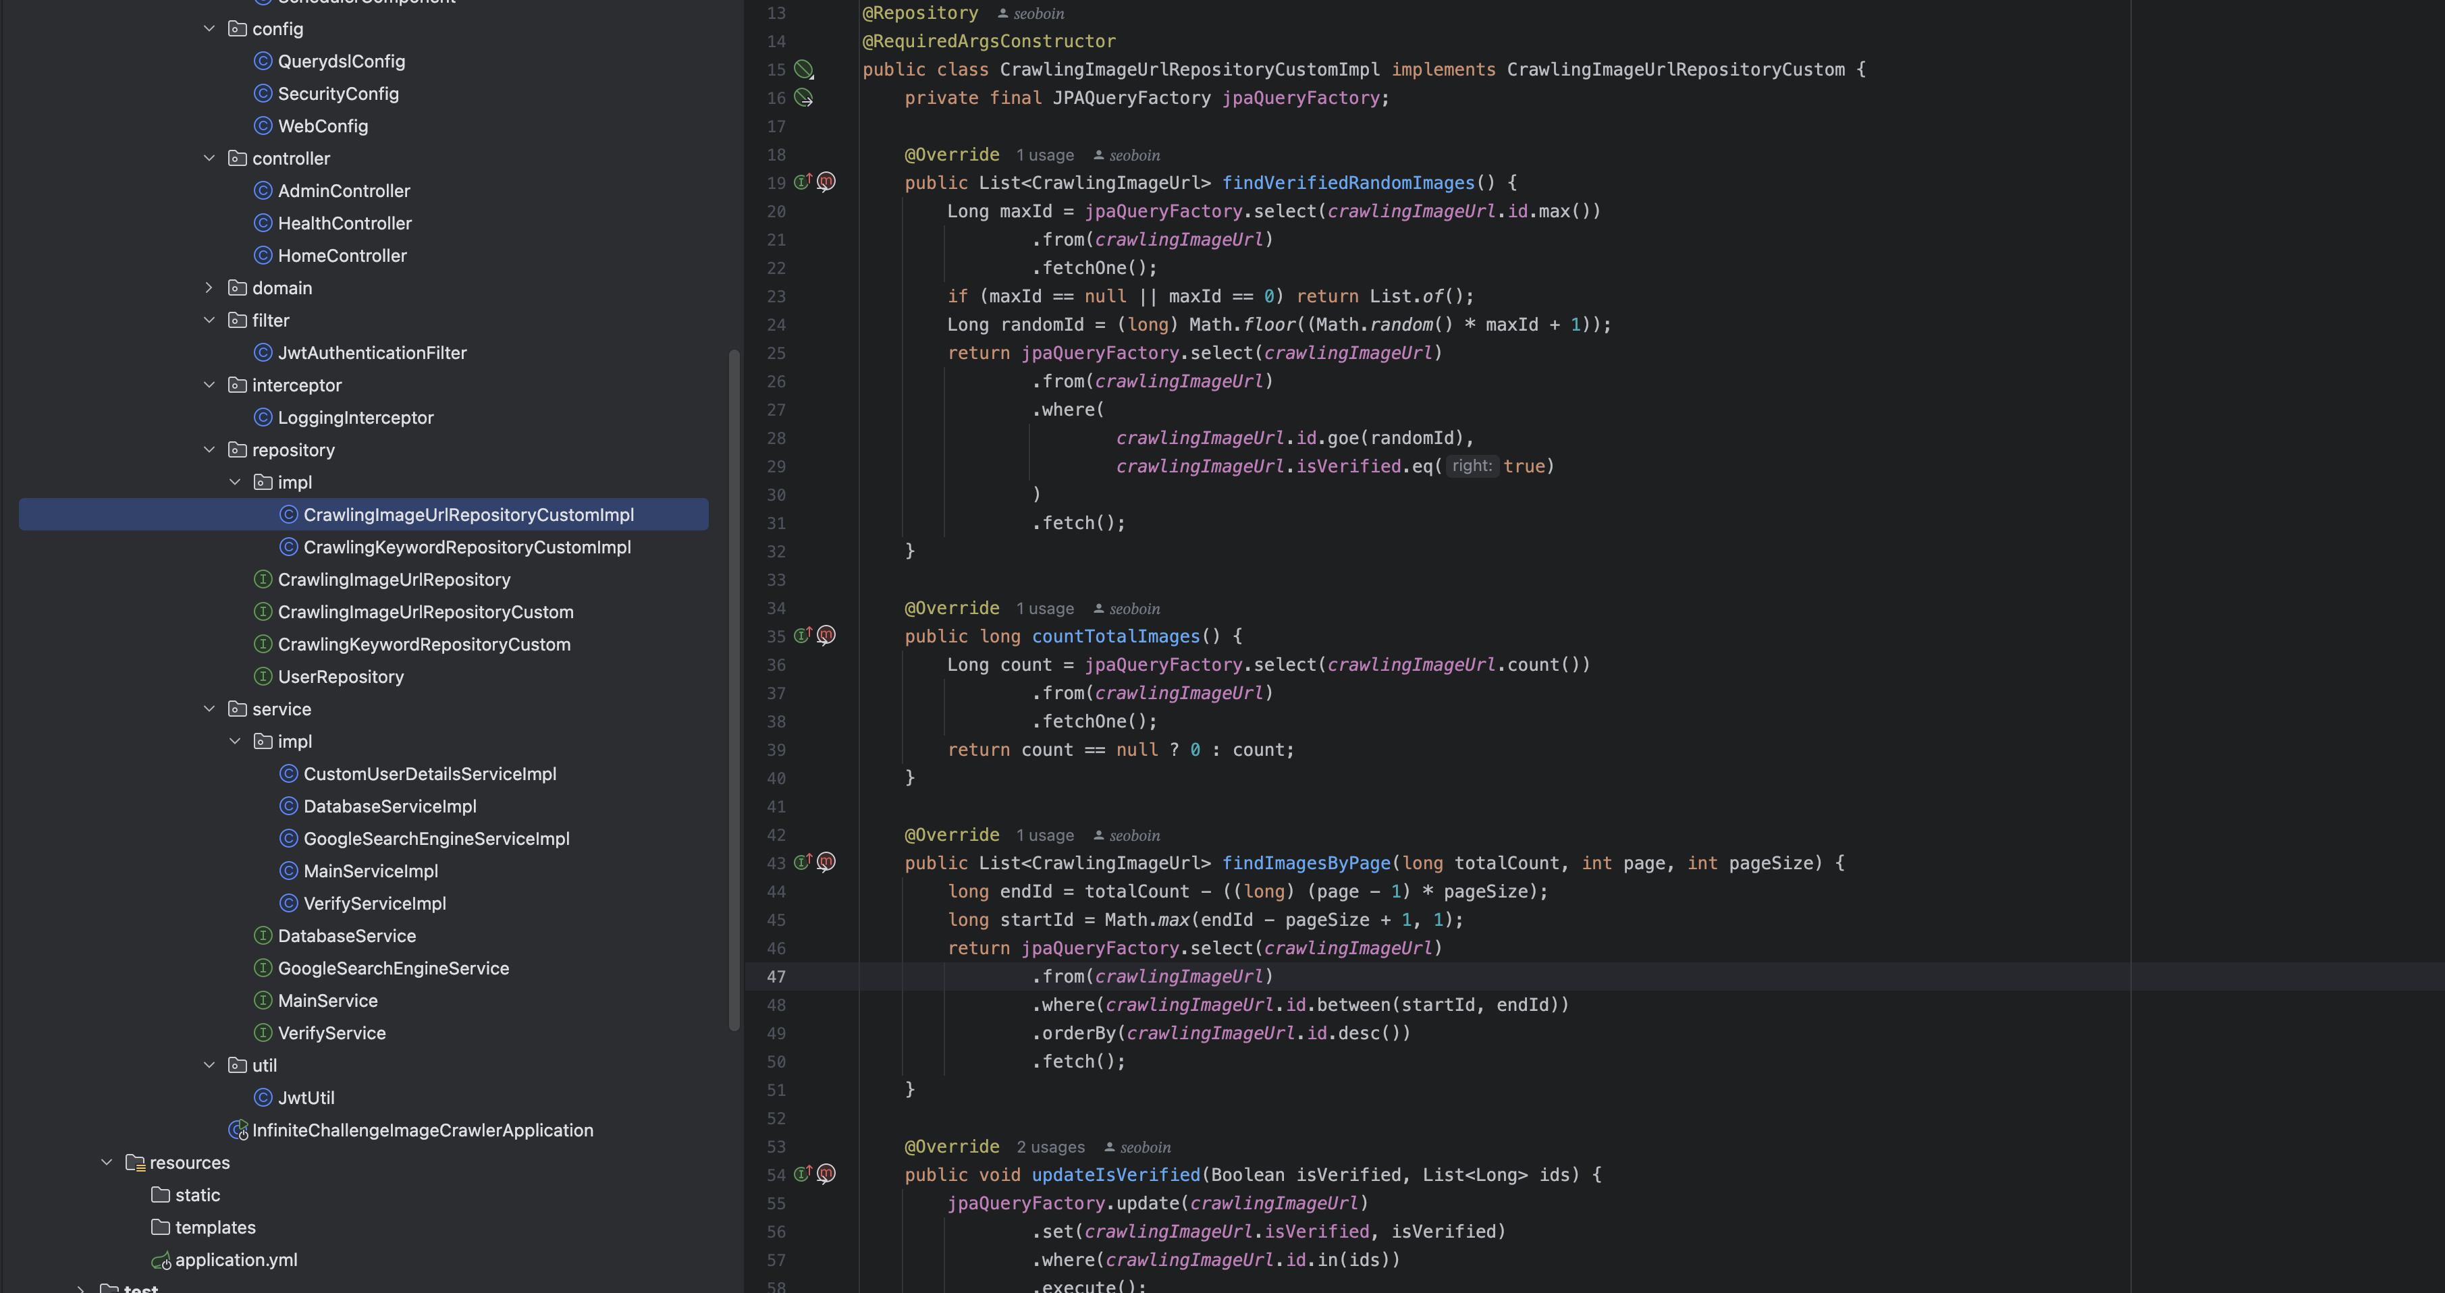
Task: Open the CrawlingKeywordRepositoryCustomImpl file
Action: click(467, 547)
